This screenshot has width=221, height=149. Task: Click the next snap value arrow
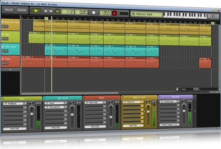coord(197,89)
